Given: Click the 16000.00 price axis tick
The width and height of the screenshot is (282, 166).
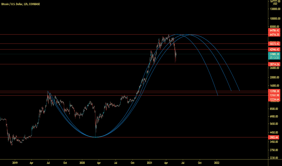Looking at the screenshot, I should click(x=275, y=86).
